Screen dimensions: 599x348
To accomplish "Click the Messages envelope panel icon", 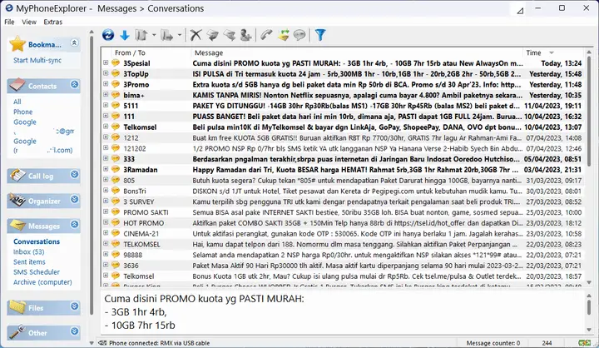I will (x=17, y=226).
